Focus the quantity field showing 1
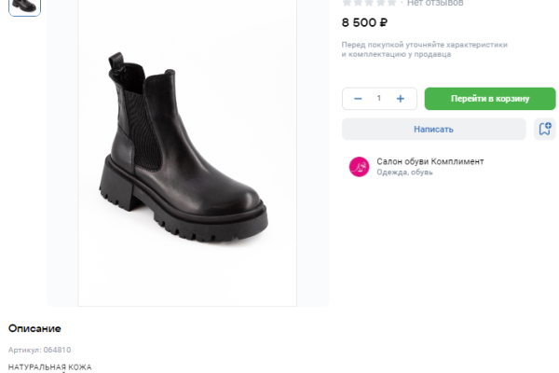The width and height of the screenshot is (559, 373). pos(379,99)
